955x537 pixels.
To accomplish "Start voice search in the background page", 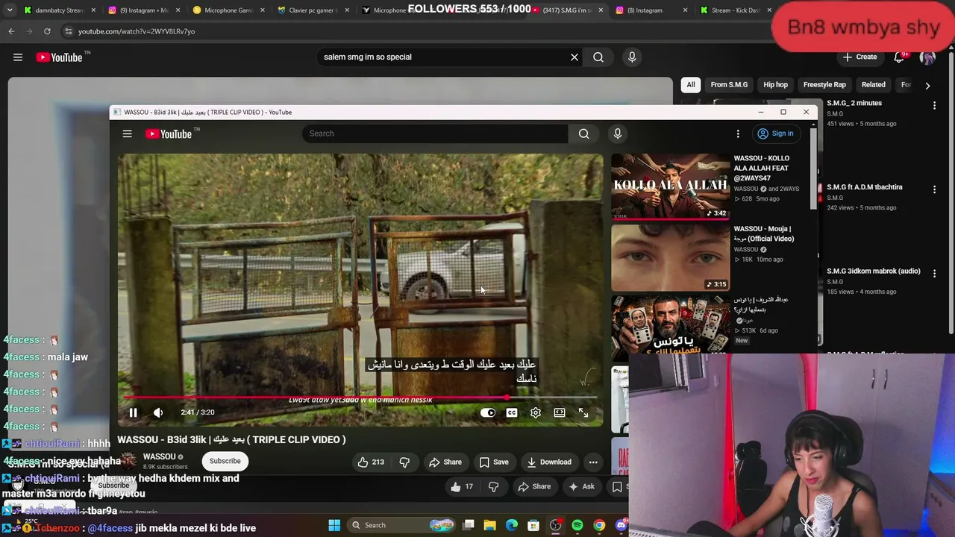I will 632,57.
